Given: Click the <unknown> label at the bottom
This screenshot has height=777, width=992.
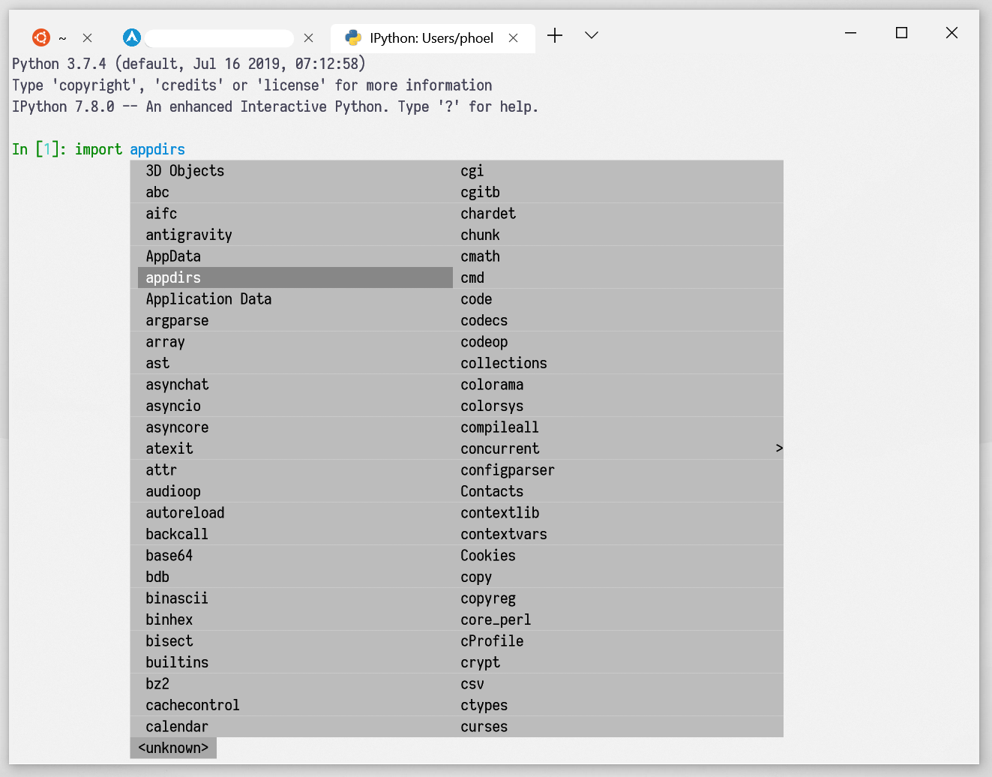Looking at the screenshot, I should coord(173,748).
